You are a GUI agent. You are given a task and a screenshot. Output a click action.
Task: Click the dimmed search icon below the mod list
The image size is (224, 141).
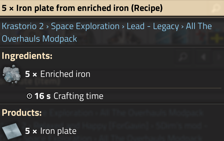click(x=184, y=57)
